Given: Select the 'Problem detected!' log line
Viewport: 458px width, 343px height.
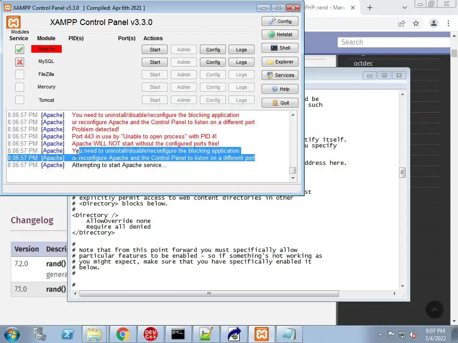Looking at the screenshot, I should point(96,129).
